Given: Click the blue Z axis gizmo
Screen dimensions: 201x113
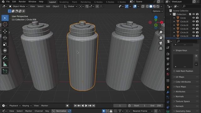Looking at the screenshot, I should [156, 17].
